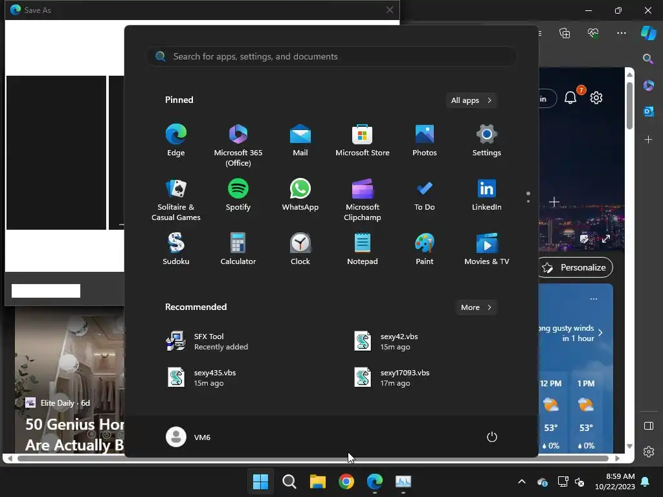Image resolution: width=663 pixels, height=497 pixels.
Task: Open the VM6 user account menu
Action: point(188,437)
